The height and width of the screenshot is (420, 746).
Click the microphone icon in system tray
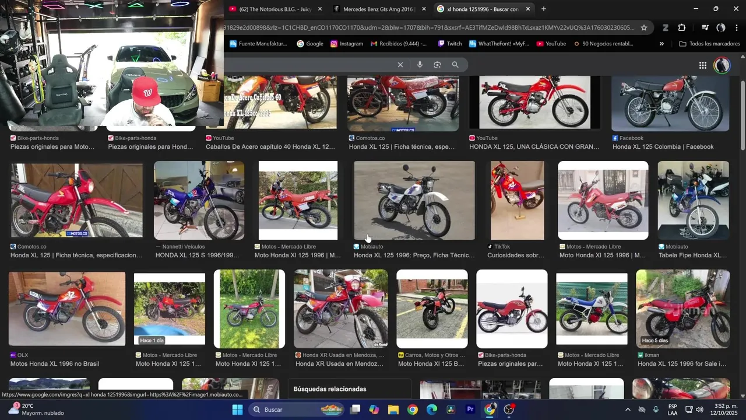point(656,409)
